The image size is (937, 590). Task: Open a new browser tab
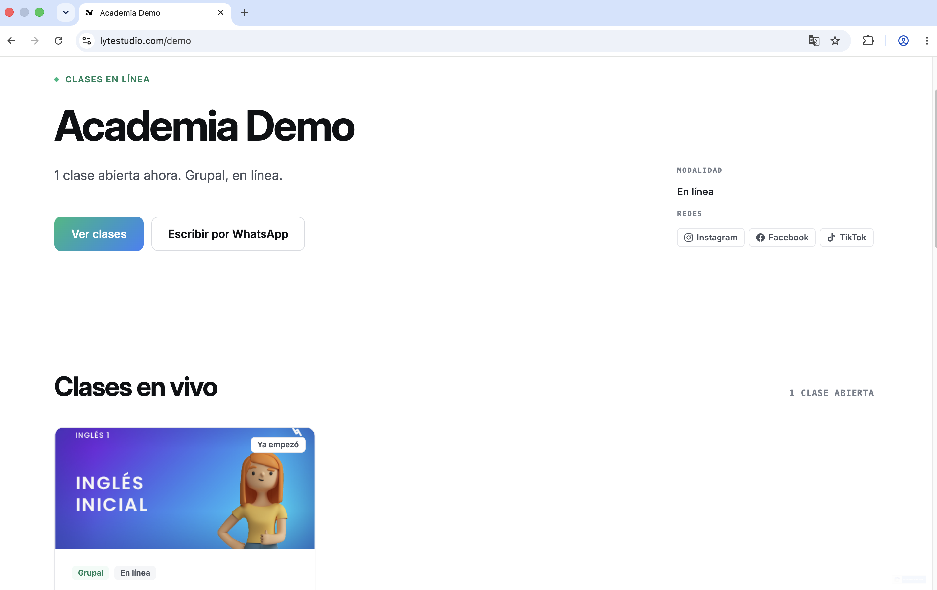click(244, 12)
